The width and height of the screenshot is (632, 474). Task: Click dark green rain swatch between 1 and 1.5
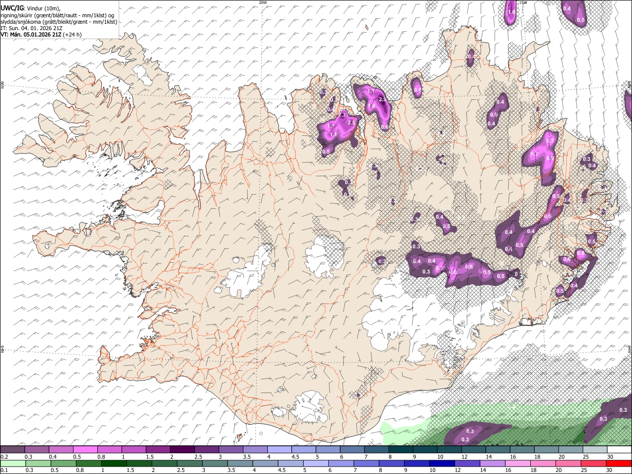114,464
